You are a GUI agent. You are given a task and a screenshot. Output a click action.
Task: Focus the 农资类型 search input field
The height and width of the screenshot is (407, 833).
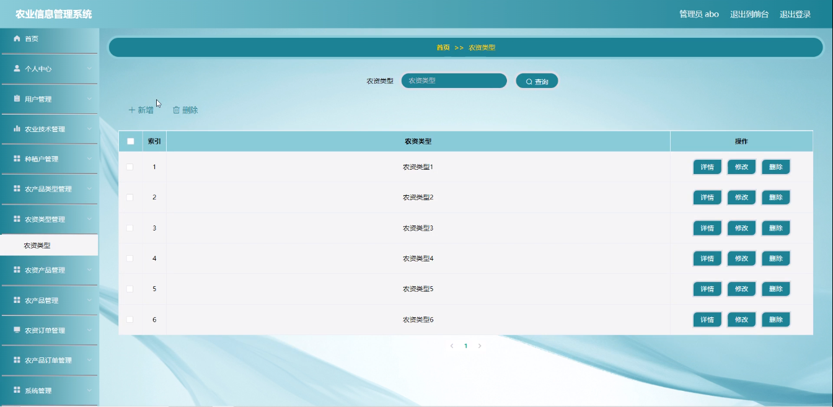point(454,81)
